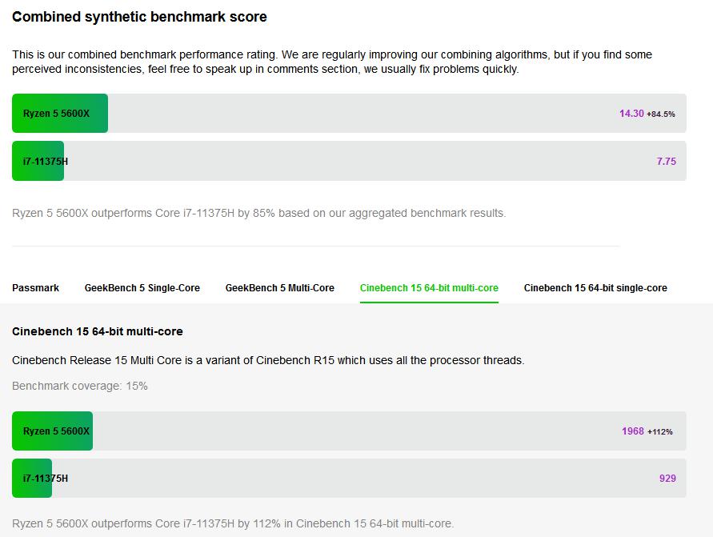
Task: Click Ryzen 5 5600X combined score bar
Action: click(60, 114)
